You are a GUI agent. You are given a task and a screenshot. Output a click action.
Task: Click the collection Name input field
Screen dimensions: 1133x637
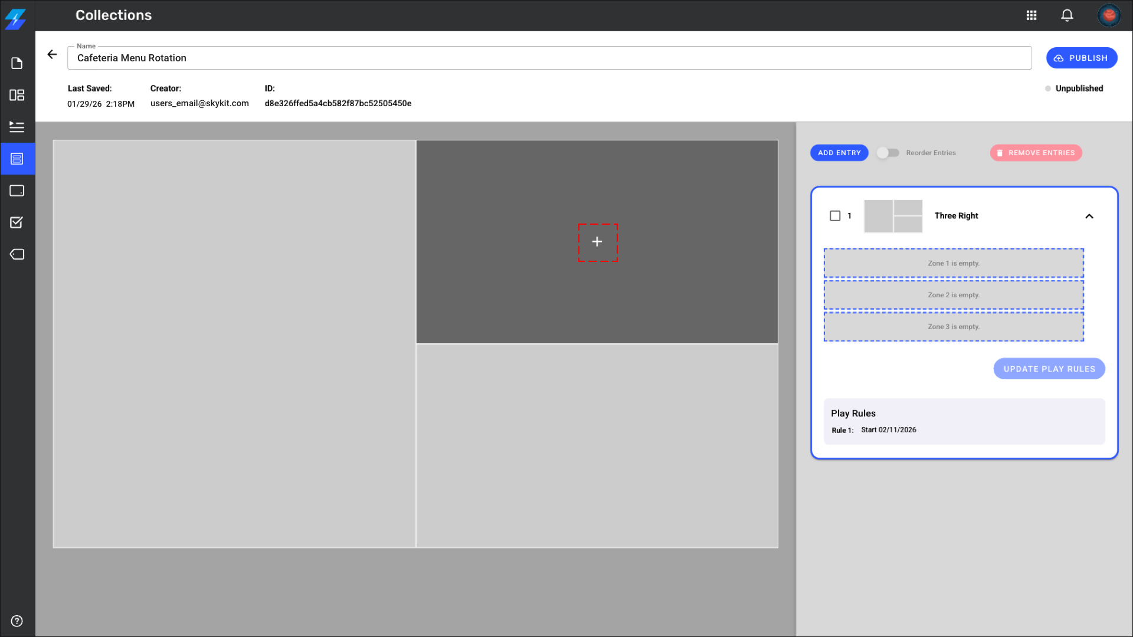(x=549, y=58)
